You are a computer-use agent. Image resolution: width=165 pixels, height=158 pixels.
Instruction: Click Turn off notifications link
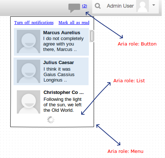click(34, 23)
